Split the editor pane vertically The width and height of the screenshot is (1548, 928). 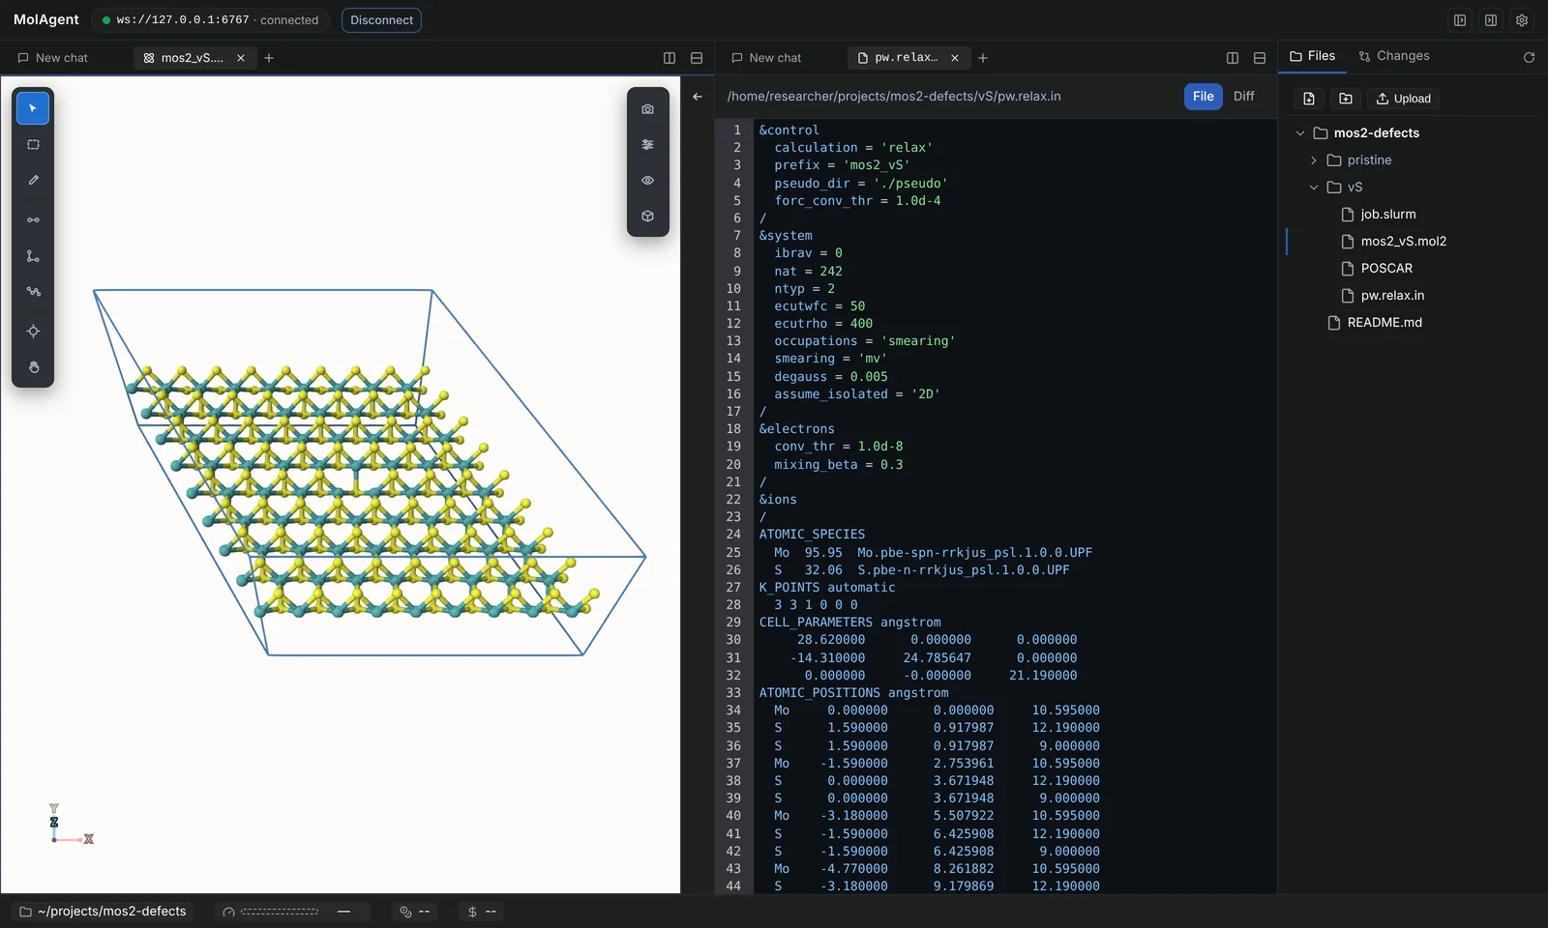pyautogui.click(x=1233, y=58)
